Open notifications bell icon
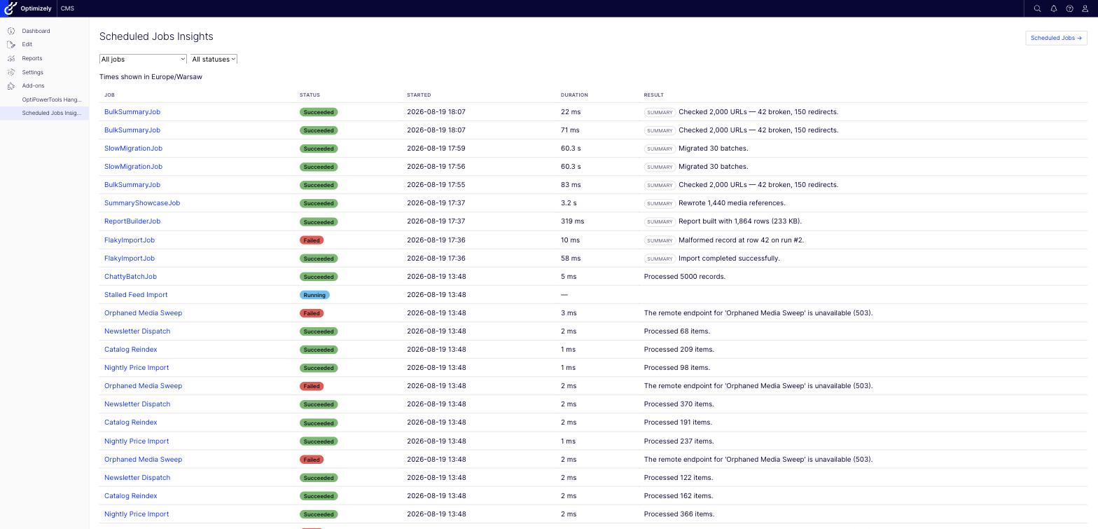1098x529 pixels. (x=1054, y=8)
